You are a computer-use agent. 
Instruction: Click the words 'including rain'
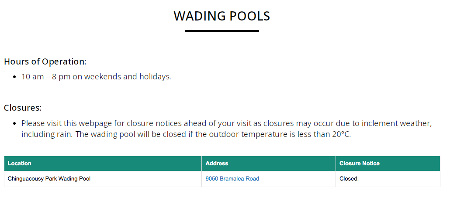[x=46, y=134]
